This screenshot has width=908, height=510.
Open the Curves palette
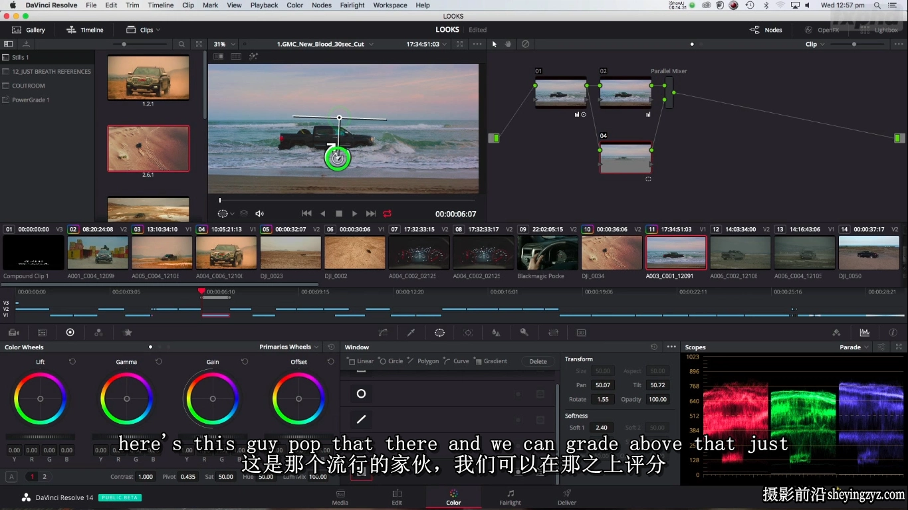pyautogui.click(x=383, y=333)
